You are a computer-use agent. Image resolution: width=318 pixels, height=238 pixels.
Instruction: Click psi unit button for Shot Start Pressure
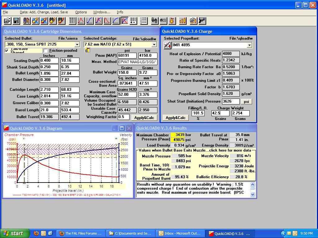246,101
